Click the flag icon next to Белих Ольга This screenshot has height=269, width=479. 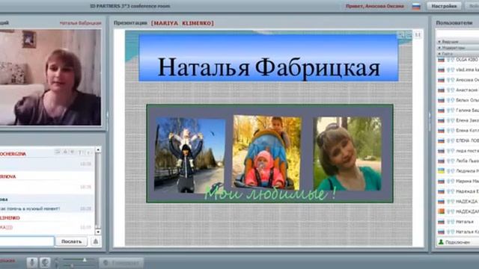441,100
